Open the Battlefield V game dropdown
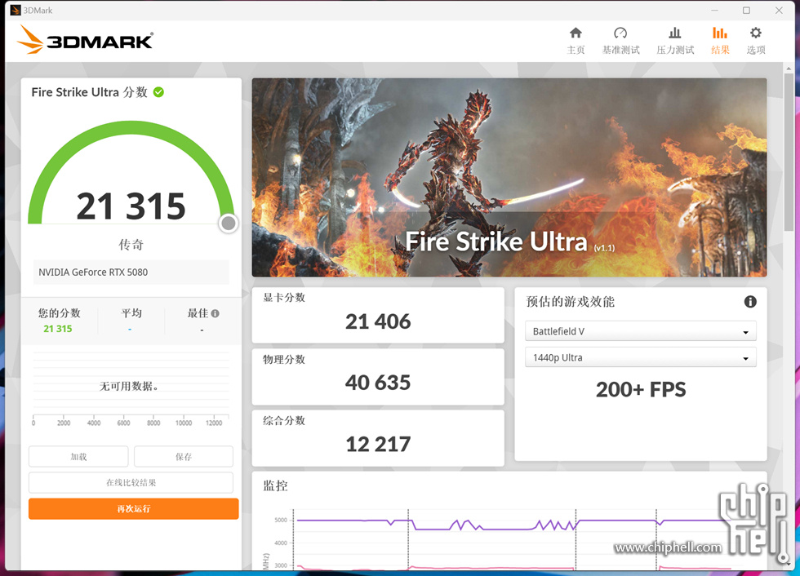 tap(640, 331)
